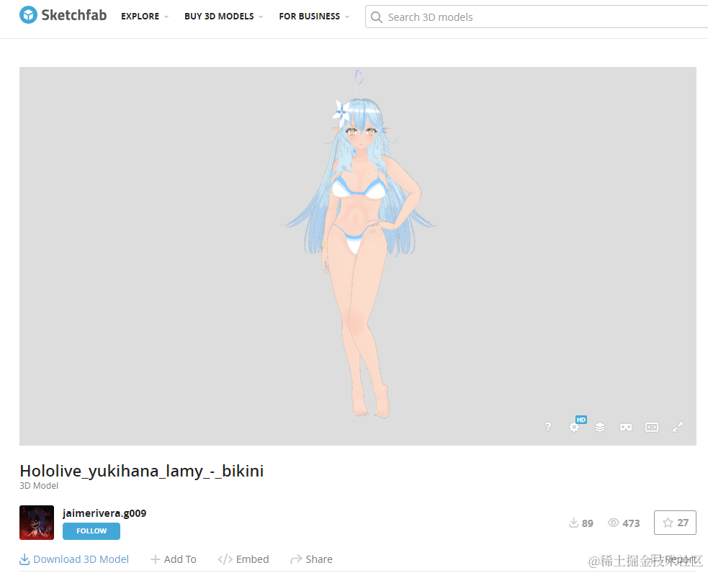This screenshot has height=573, width=708.
Task: Click the Share button
Action: click(312, 559)
